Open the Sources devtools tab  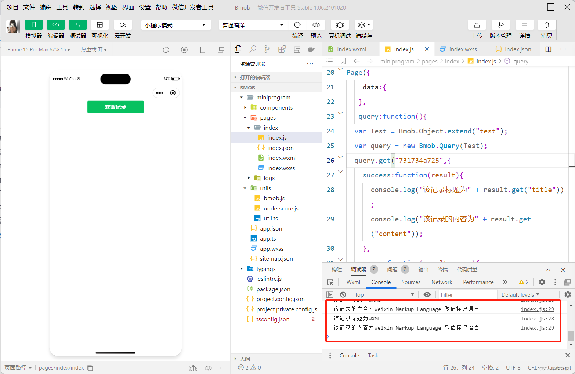tap(411, 282)
